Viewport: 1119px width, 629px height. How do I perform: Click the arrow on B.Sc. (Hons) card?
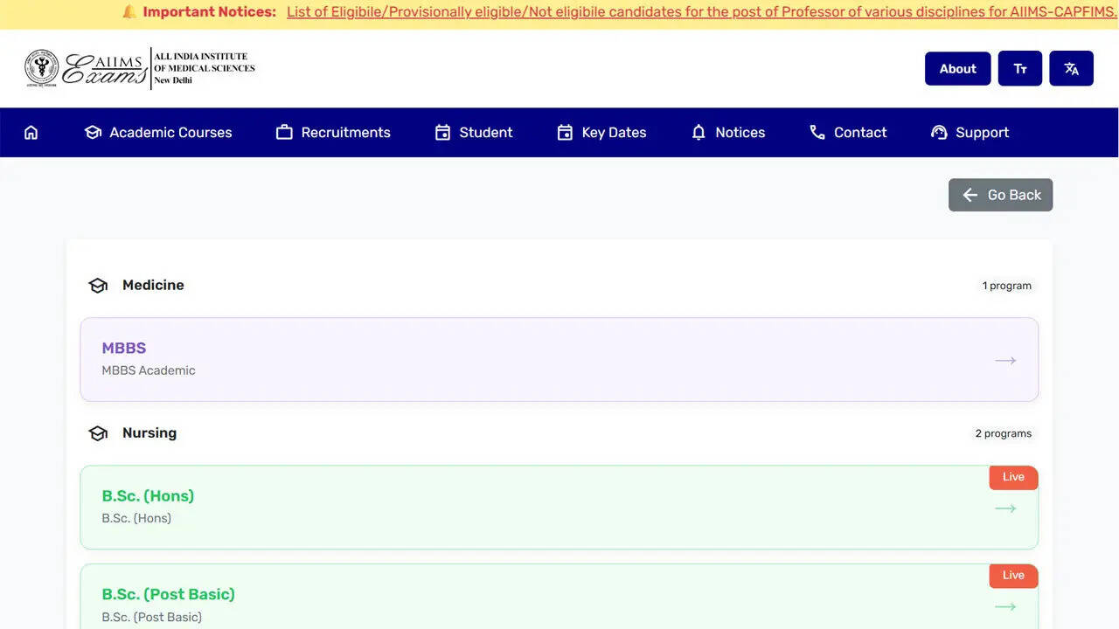click(x=1005, y=508)
